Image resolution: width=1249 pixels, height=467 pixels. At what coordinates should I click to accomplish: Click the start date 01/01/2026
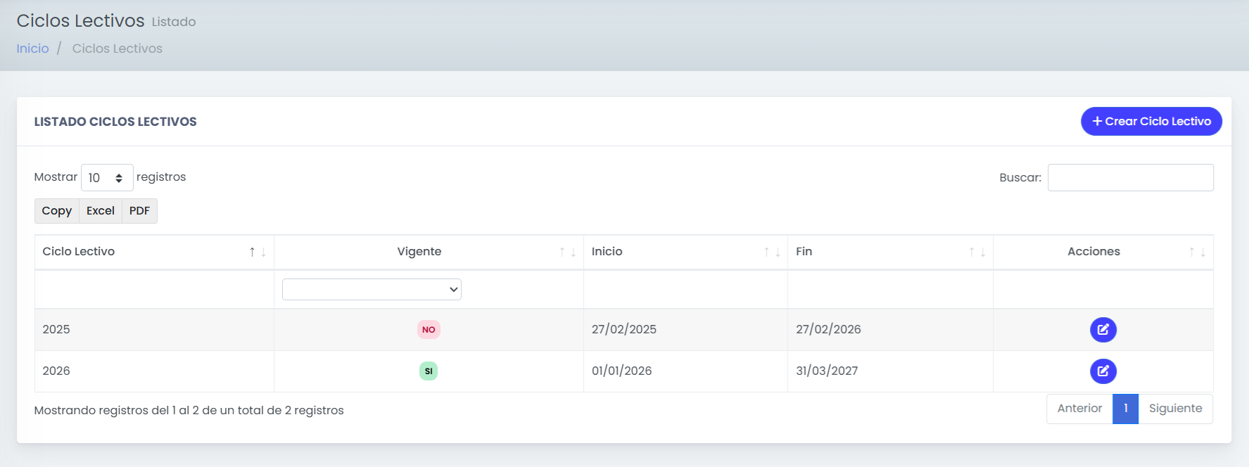[622, 371]
